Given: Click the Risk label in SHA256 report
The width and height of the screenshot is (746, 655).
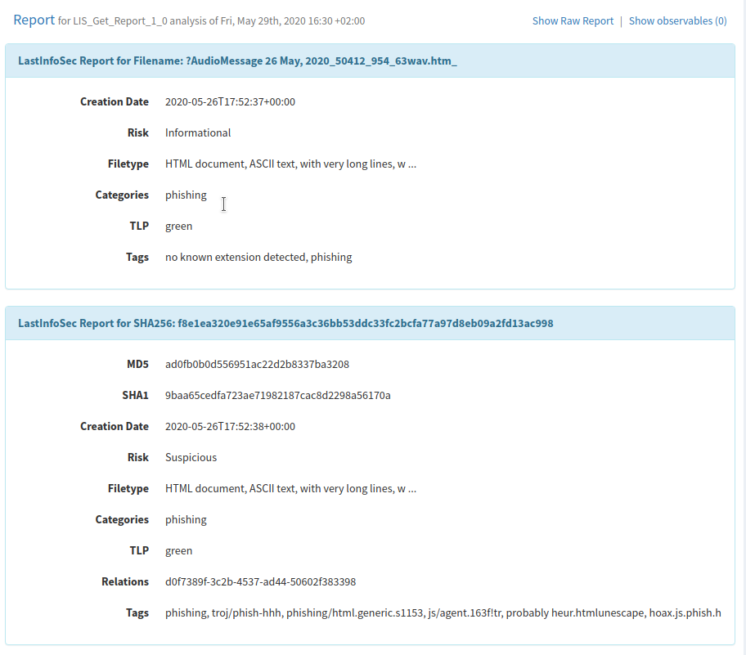Looking at the screenshot, I should [x=138, y=458].
